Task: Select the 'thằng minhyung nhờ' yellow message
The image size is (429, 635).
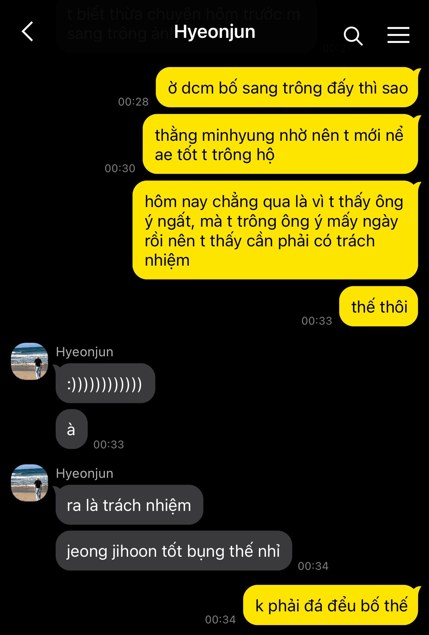Action: point(281,144)
